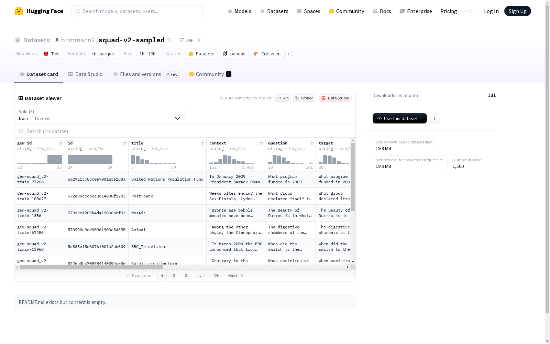Click the question lengths histogram
This screenshot has width=550, height=344.
coord(290,159)
